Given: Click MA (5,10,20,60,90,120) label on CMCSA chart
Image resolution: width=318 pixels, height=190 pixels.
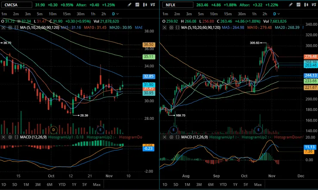Looking at the screenshot, I should coord(40,27).
